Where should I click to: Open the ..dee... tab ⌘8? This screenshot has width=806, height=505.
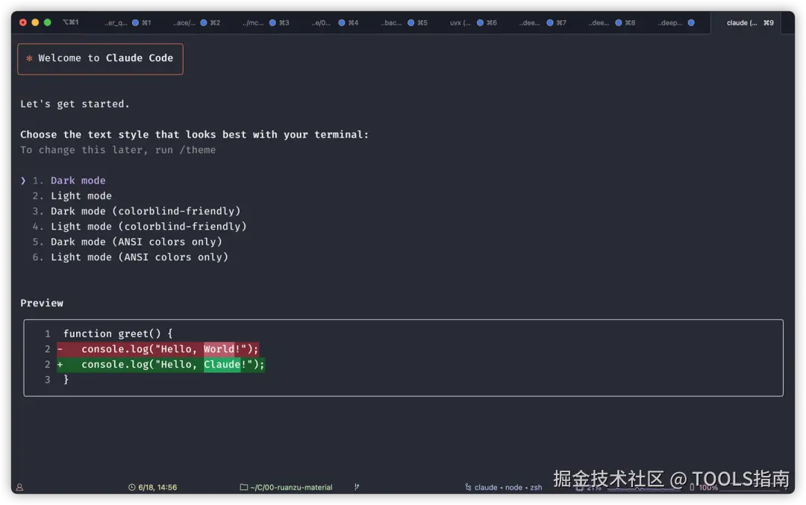click(x=612, y=22)
